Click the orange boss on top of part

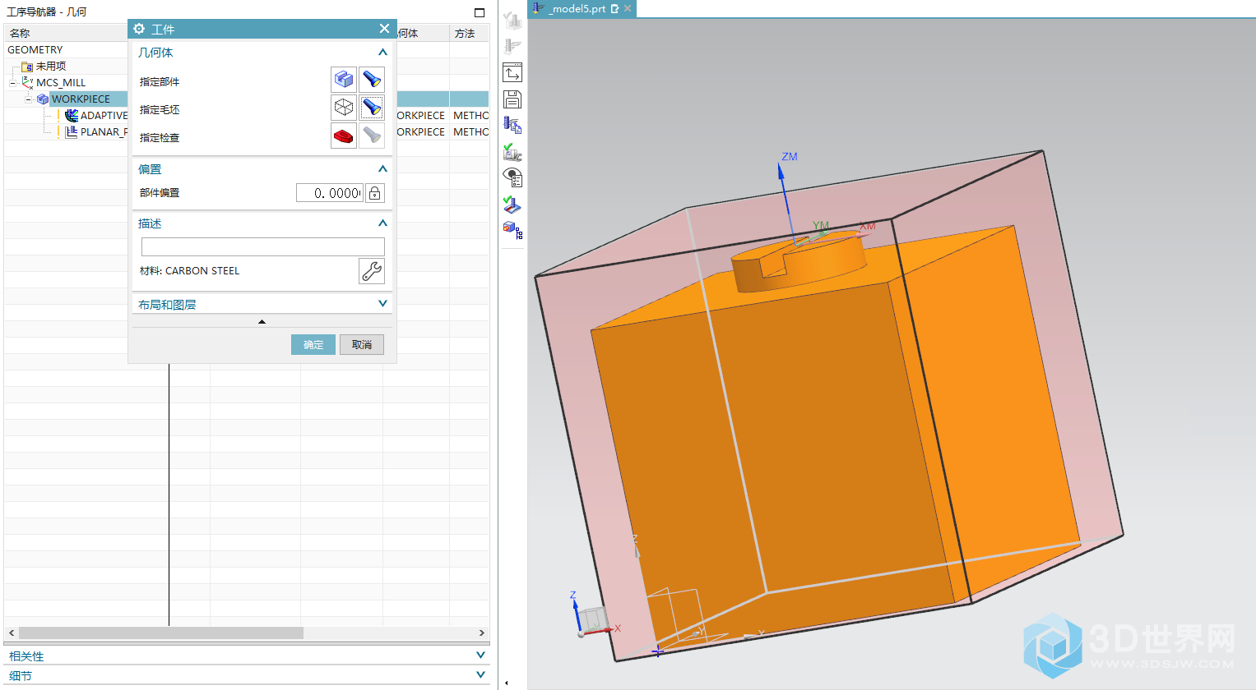click(x=798, y=261)
